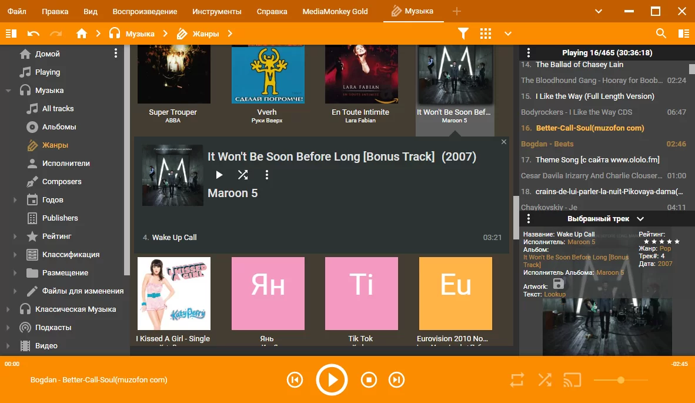This screenshot has height=403, width=695.
Task: Open Альбомы in sidebar
Action: 59,127
